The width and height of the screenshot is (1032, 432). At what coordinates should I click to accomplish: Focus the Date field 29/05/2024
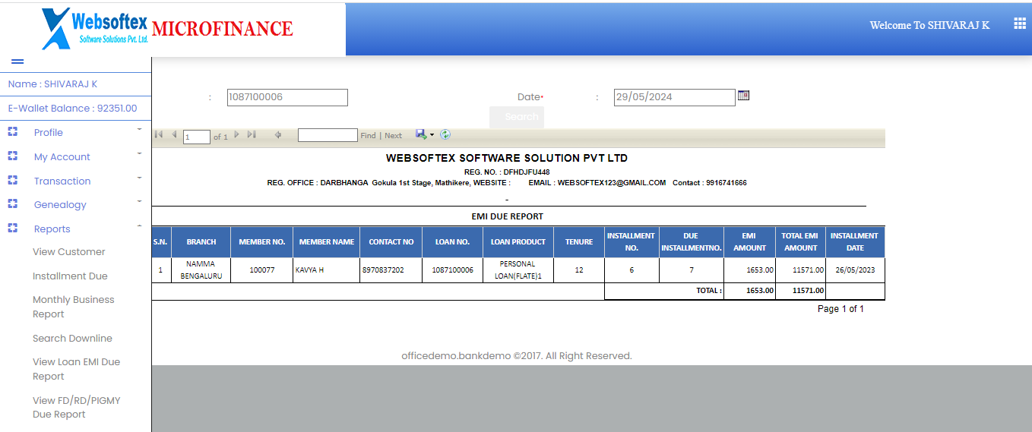coord(675,97)
